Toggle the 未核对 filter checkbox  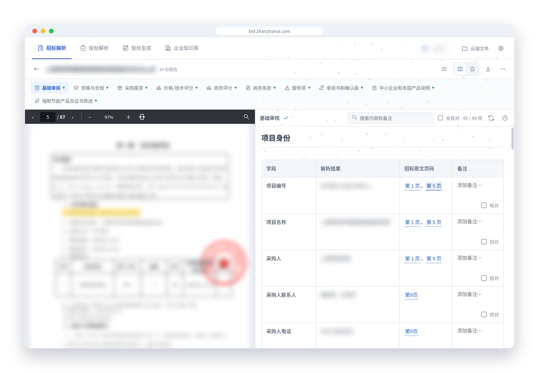[440, 118]
